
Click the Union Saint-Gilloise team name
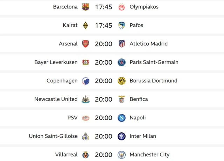pos(53,136)
